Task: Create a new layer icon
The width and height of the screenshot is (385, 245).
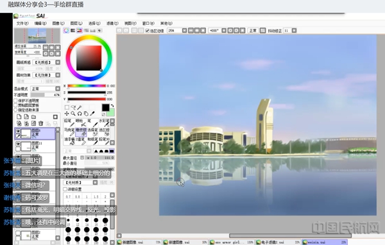Action: pos(19,117)
